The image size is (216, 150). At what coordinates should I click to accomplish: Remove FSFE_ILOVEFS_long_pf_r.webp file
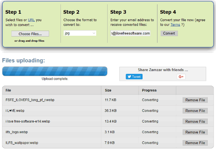(x=195, y=100)
